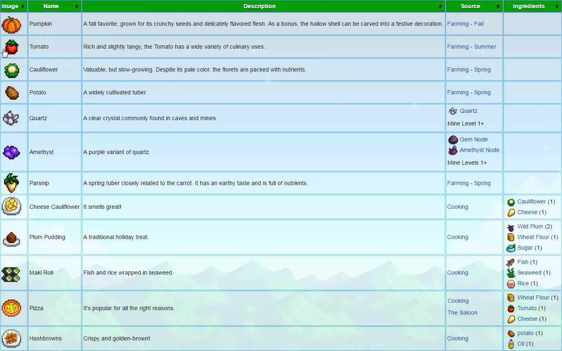Image resolution: width=562 pixels, height=351 pixels.
Task: Click the Seaweed ingredient icon
Action: [511, 273]
